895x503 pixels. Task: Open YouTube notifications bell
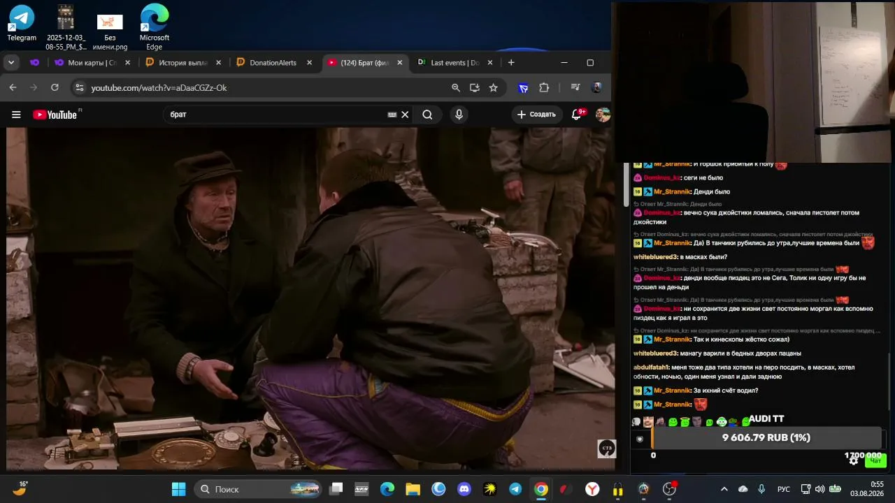click(x=577, y=115)
